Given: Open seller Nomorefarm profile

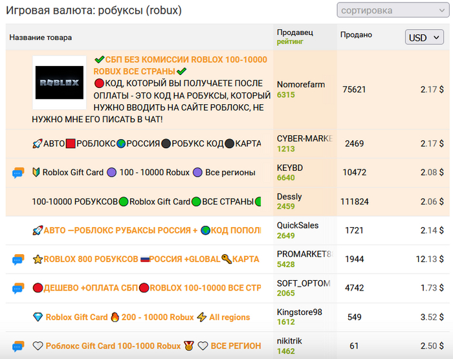Looking at the screenshot, I should [x=301, y=84].
